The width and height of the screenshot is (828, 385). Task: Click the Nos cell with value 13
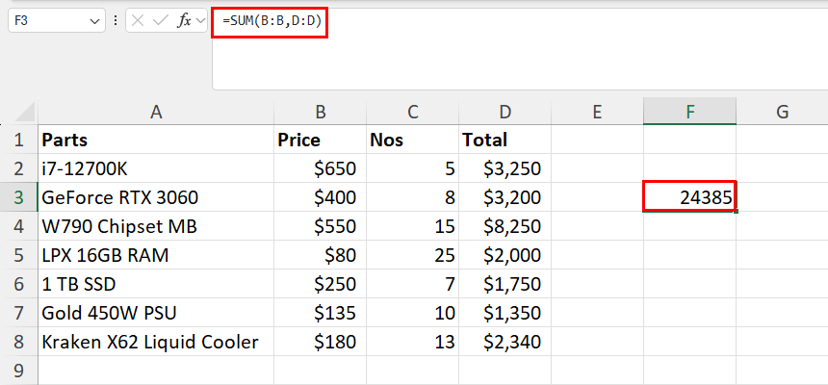[x=412, y=341]
